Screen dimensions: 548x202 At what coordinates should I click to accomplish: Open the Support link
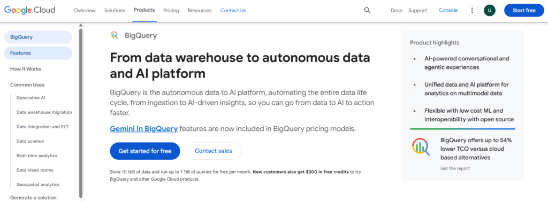click(x=417, y=11)
